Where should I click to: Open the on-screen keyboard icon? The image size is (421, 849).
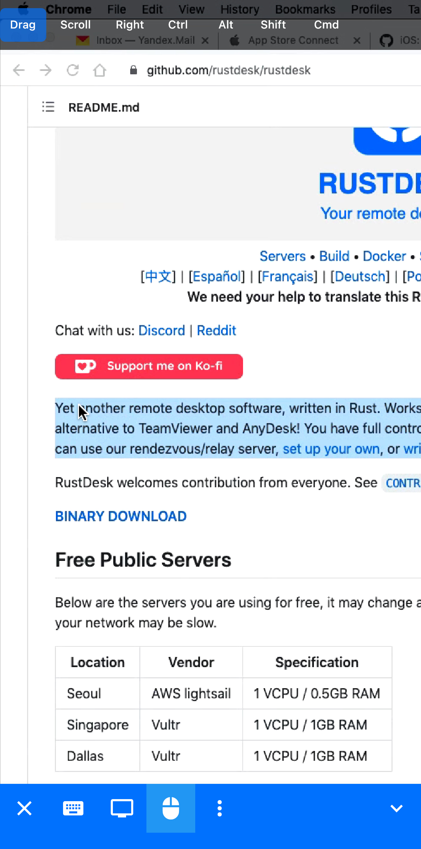tap(73, 808)
